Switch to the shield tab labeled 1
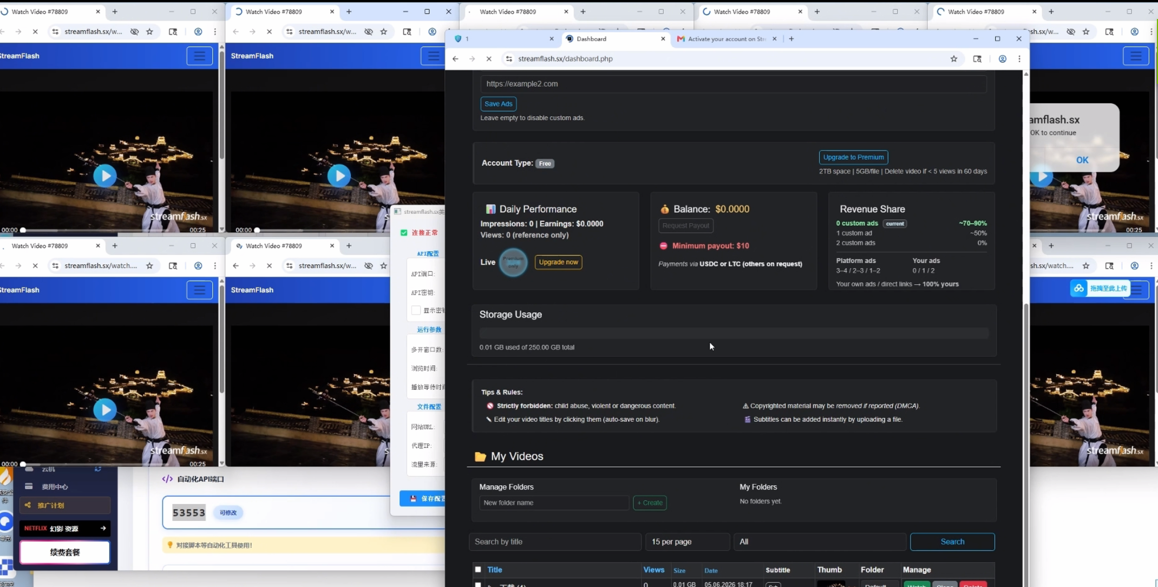 (x=503, y=38)
